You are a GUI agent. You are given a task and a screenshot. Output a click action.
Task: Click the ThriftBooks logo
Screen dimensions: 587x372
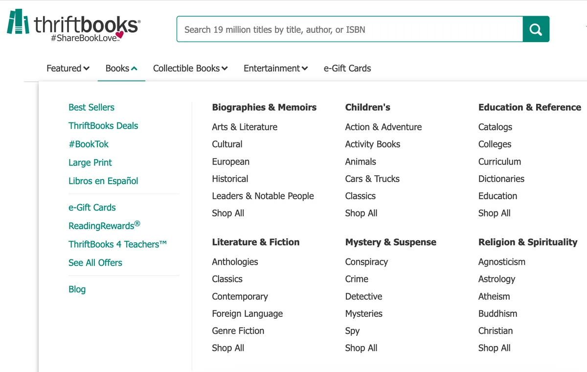tap(74, 25)
